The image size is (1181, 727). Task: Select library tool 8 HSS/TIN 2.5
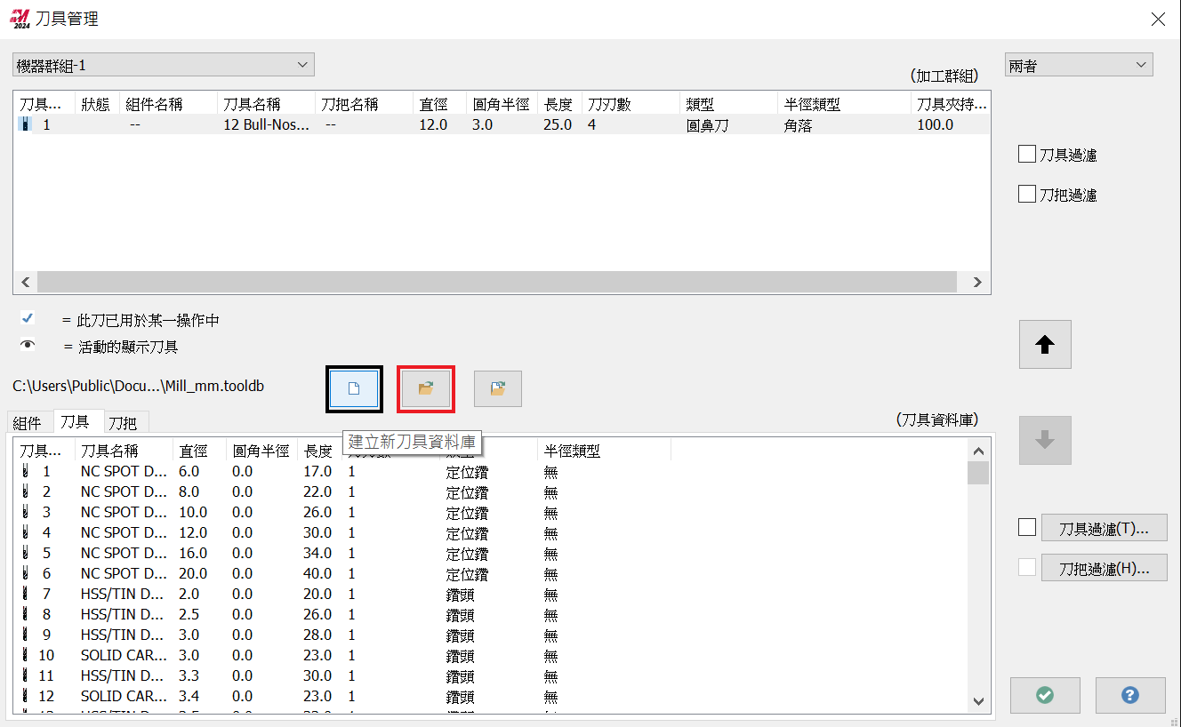(x=489, y=614)
